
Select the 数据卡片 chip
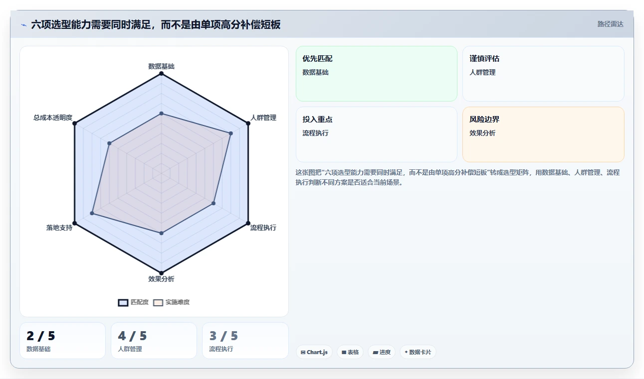[x=418, y=352]
